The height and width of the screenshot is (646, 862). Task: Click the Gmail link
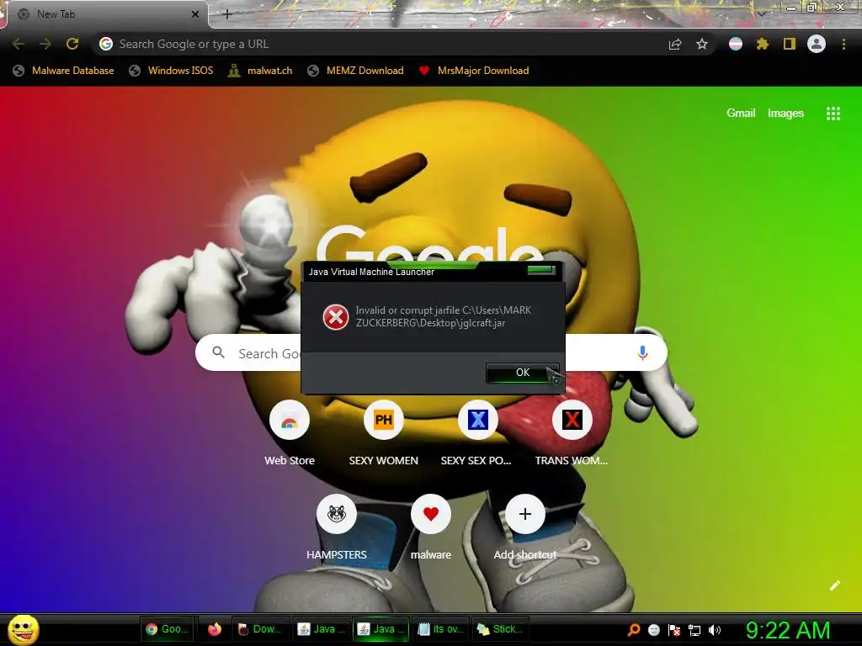tap(741, 114)
